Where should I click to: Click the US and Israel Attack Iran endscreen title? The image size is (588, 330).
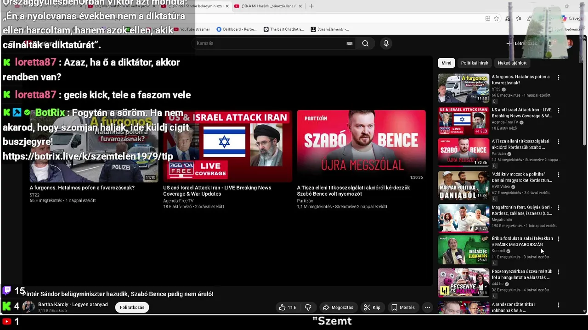point(217,191)
